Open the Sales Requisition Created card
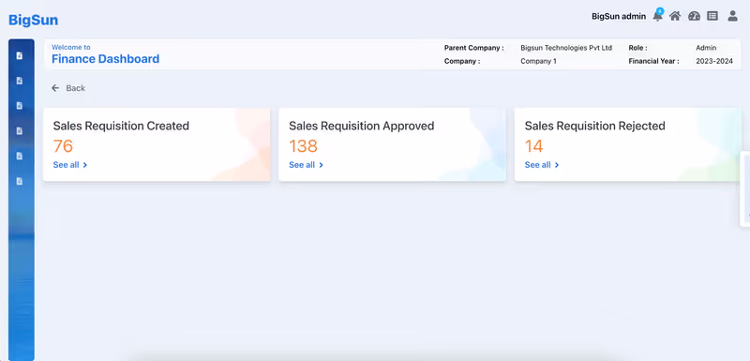The image size is (750, 361). coord(157,144)
